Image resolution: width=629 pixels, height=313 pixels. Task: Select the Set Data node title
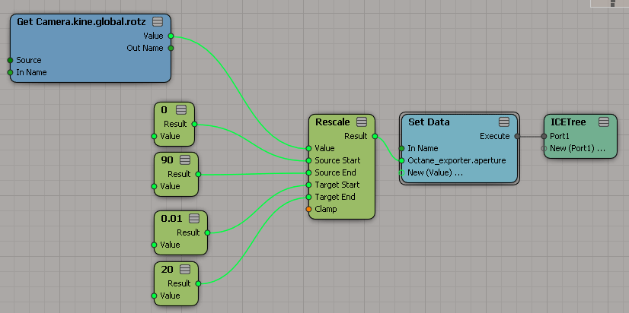(429, 122)
